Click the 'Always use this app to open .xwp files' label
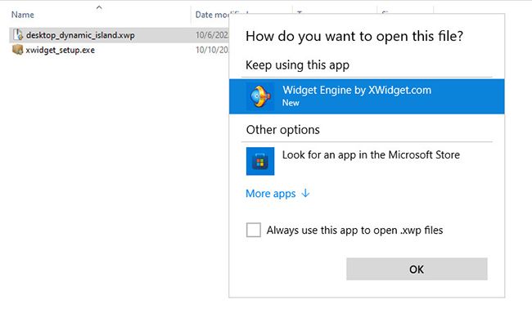Image resolution: width=532 pixels, height=331 pixels. [x=354, y=230]
